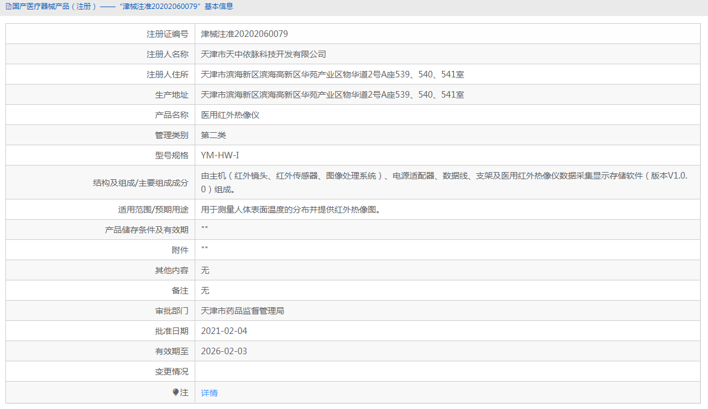This screenshot has height=409, width=708.
Task: Select the 备注 value 无
Action: point(204,290)
